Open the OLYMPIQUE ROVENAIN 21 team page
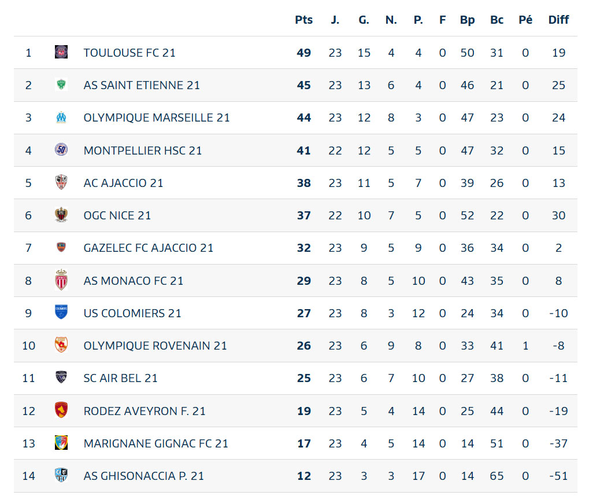The width and height of the screenshot is (589, 499). click(x=155, y=346)
